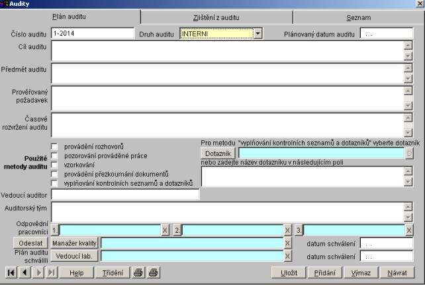Viewport: 425px width, 285px height.
Task: Switch to 'Zjištění z auditu' tab
Action: [x=219, y=17]
